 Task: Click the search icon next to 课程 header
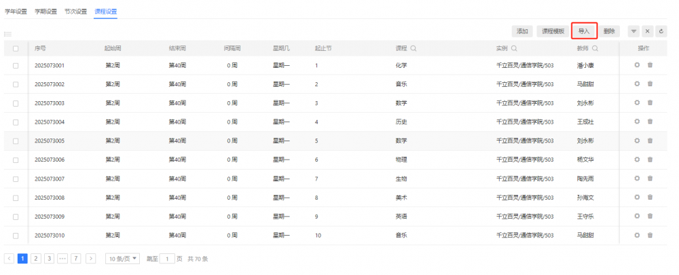413,48
